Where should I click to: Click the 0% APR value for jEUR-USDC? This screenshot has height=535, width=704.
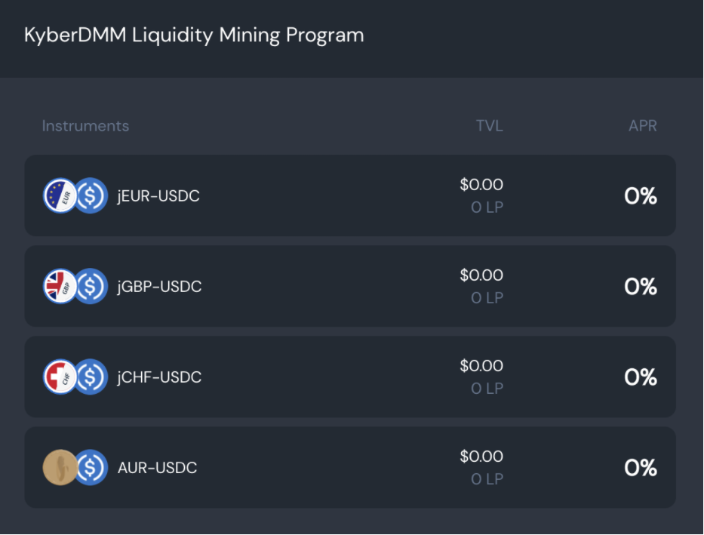coord(641,196)
